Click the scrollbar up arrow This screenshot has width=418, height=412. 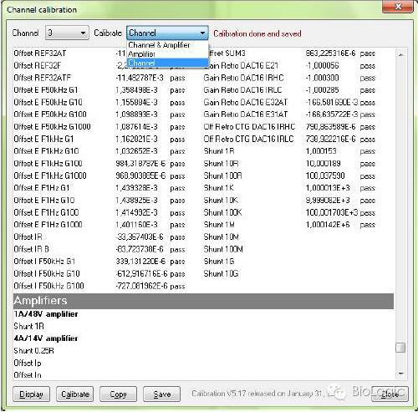(x=400, y=54)
